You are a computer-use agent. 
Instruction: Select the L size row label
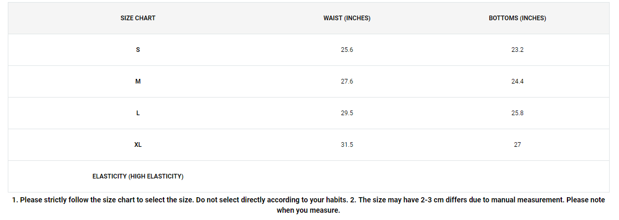(138, 113)
